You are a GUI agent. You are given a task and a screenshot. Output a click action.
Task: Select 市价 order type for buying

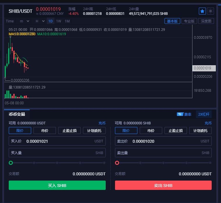(45, 130)
